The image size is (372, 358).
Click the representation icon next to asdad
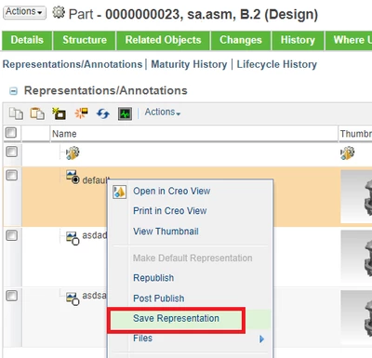pos(73,238)
